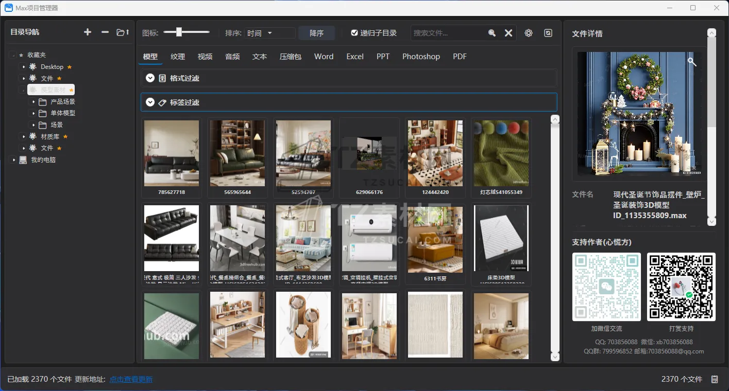Click the icon right of the settings gear

(x=548, y=33)
